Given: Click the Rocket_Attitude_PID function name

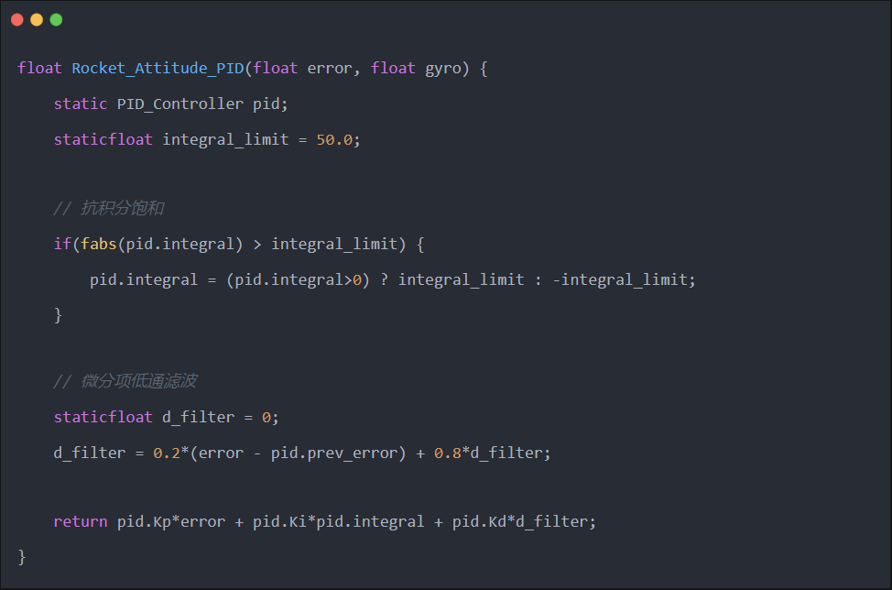Looking at the screenshot, I should 158,69.
